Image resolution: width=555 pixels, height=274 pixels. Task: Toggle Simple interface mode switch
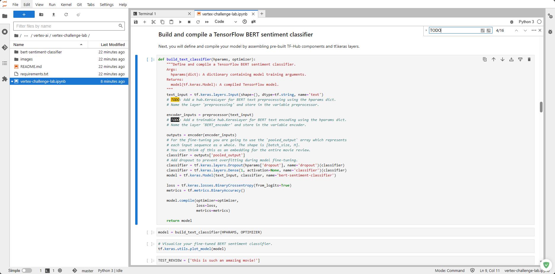27,270
